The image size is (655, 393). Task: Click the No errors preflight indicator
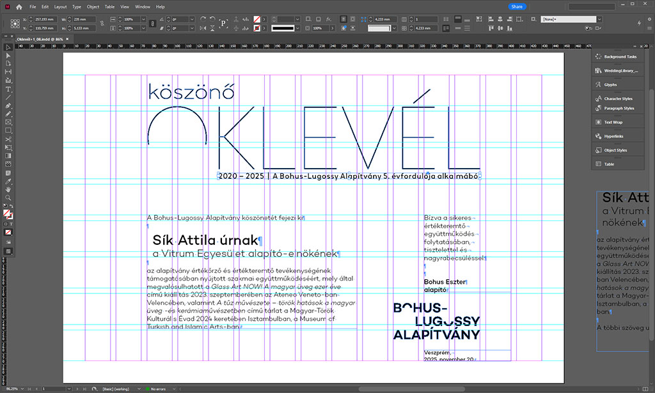[156, 389]
